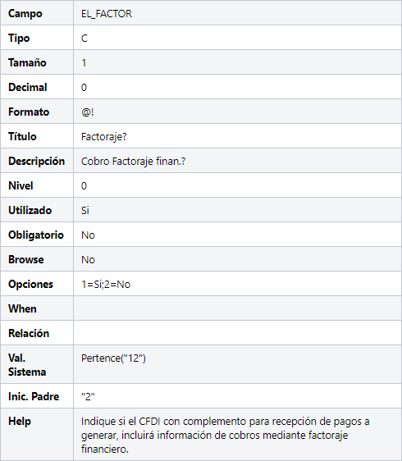Select the Pertence("12") validation text
Screen dimensions: 402x461
click(x=113, y=358)
